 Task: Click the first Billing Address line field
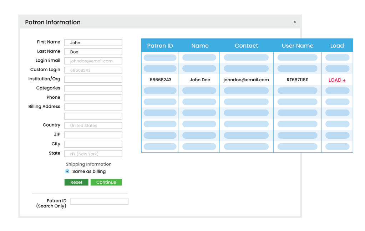(93, 107)
